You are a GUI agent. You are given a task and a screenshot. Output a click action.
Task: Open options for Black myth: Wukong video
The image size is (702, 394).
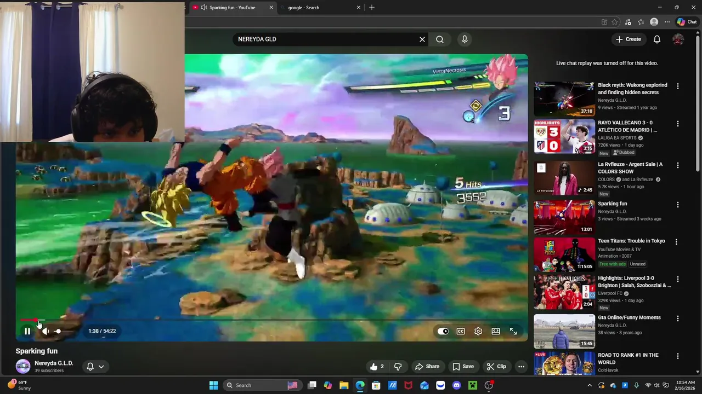click(x=678, y=86)
